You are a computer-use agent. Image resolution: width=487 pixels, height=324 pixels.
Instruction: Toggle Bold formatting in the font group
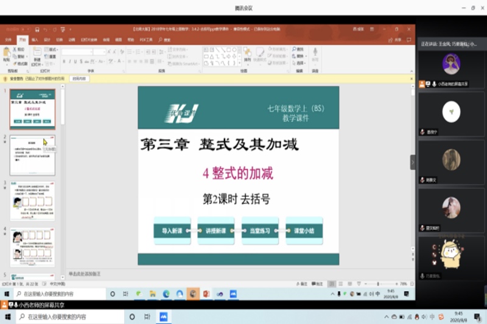(65, 61)
